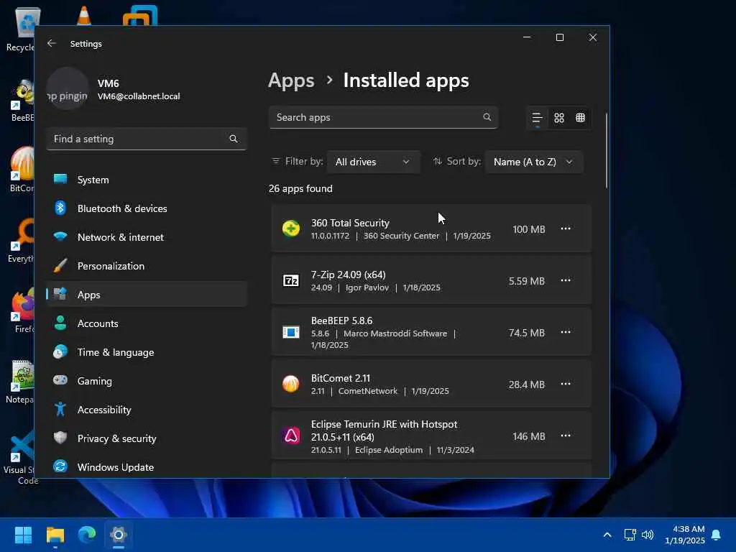Open Privacy & security settings
Viewport: 736px width, 552px height.
(x=147, y=438)
